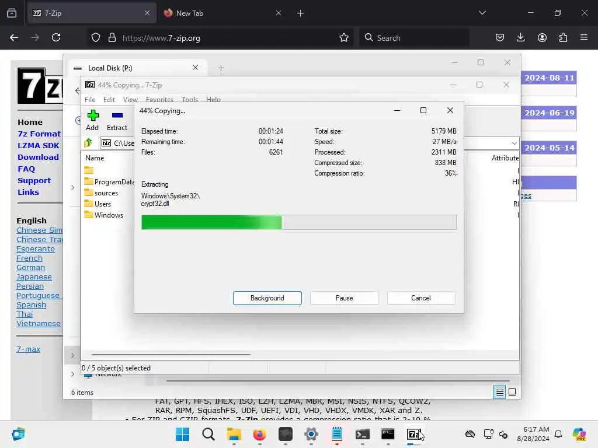
Task: Open the File menu in 7-Zip
Action: click(x=89, y=99)
